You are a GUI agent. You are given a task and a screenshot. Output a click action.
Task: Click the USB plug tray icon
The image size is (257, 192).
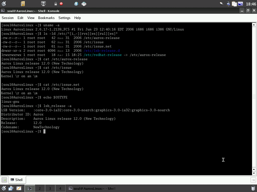221,3
